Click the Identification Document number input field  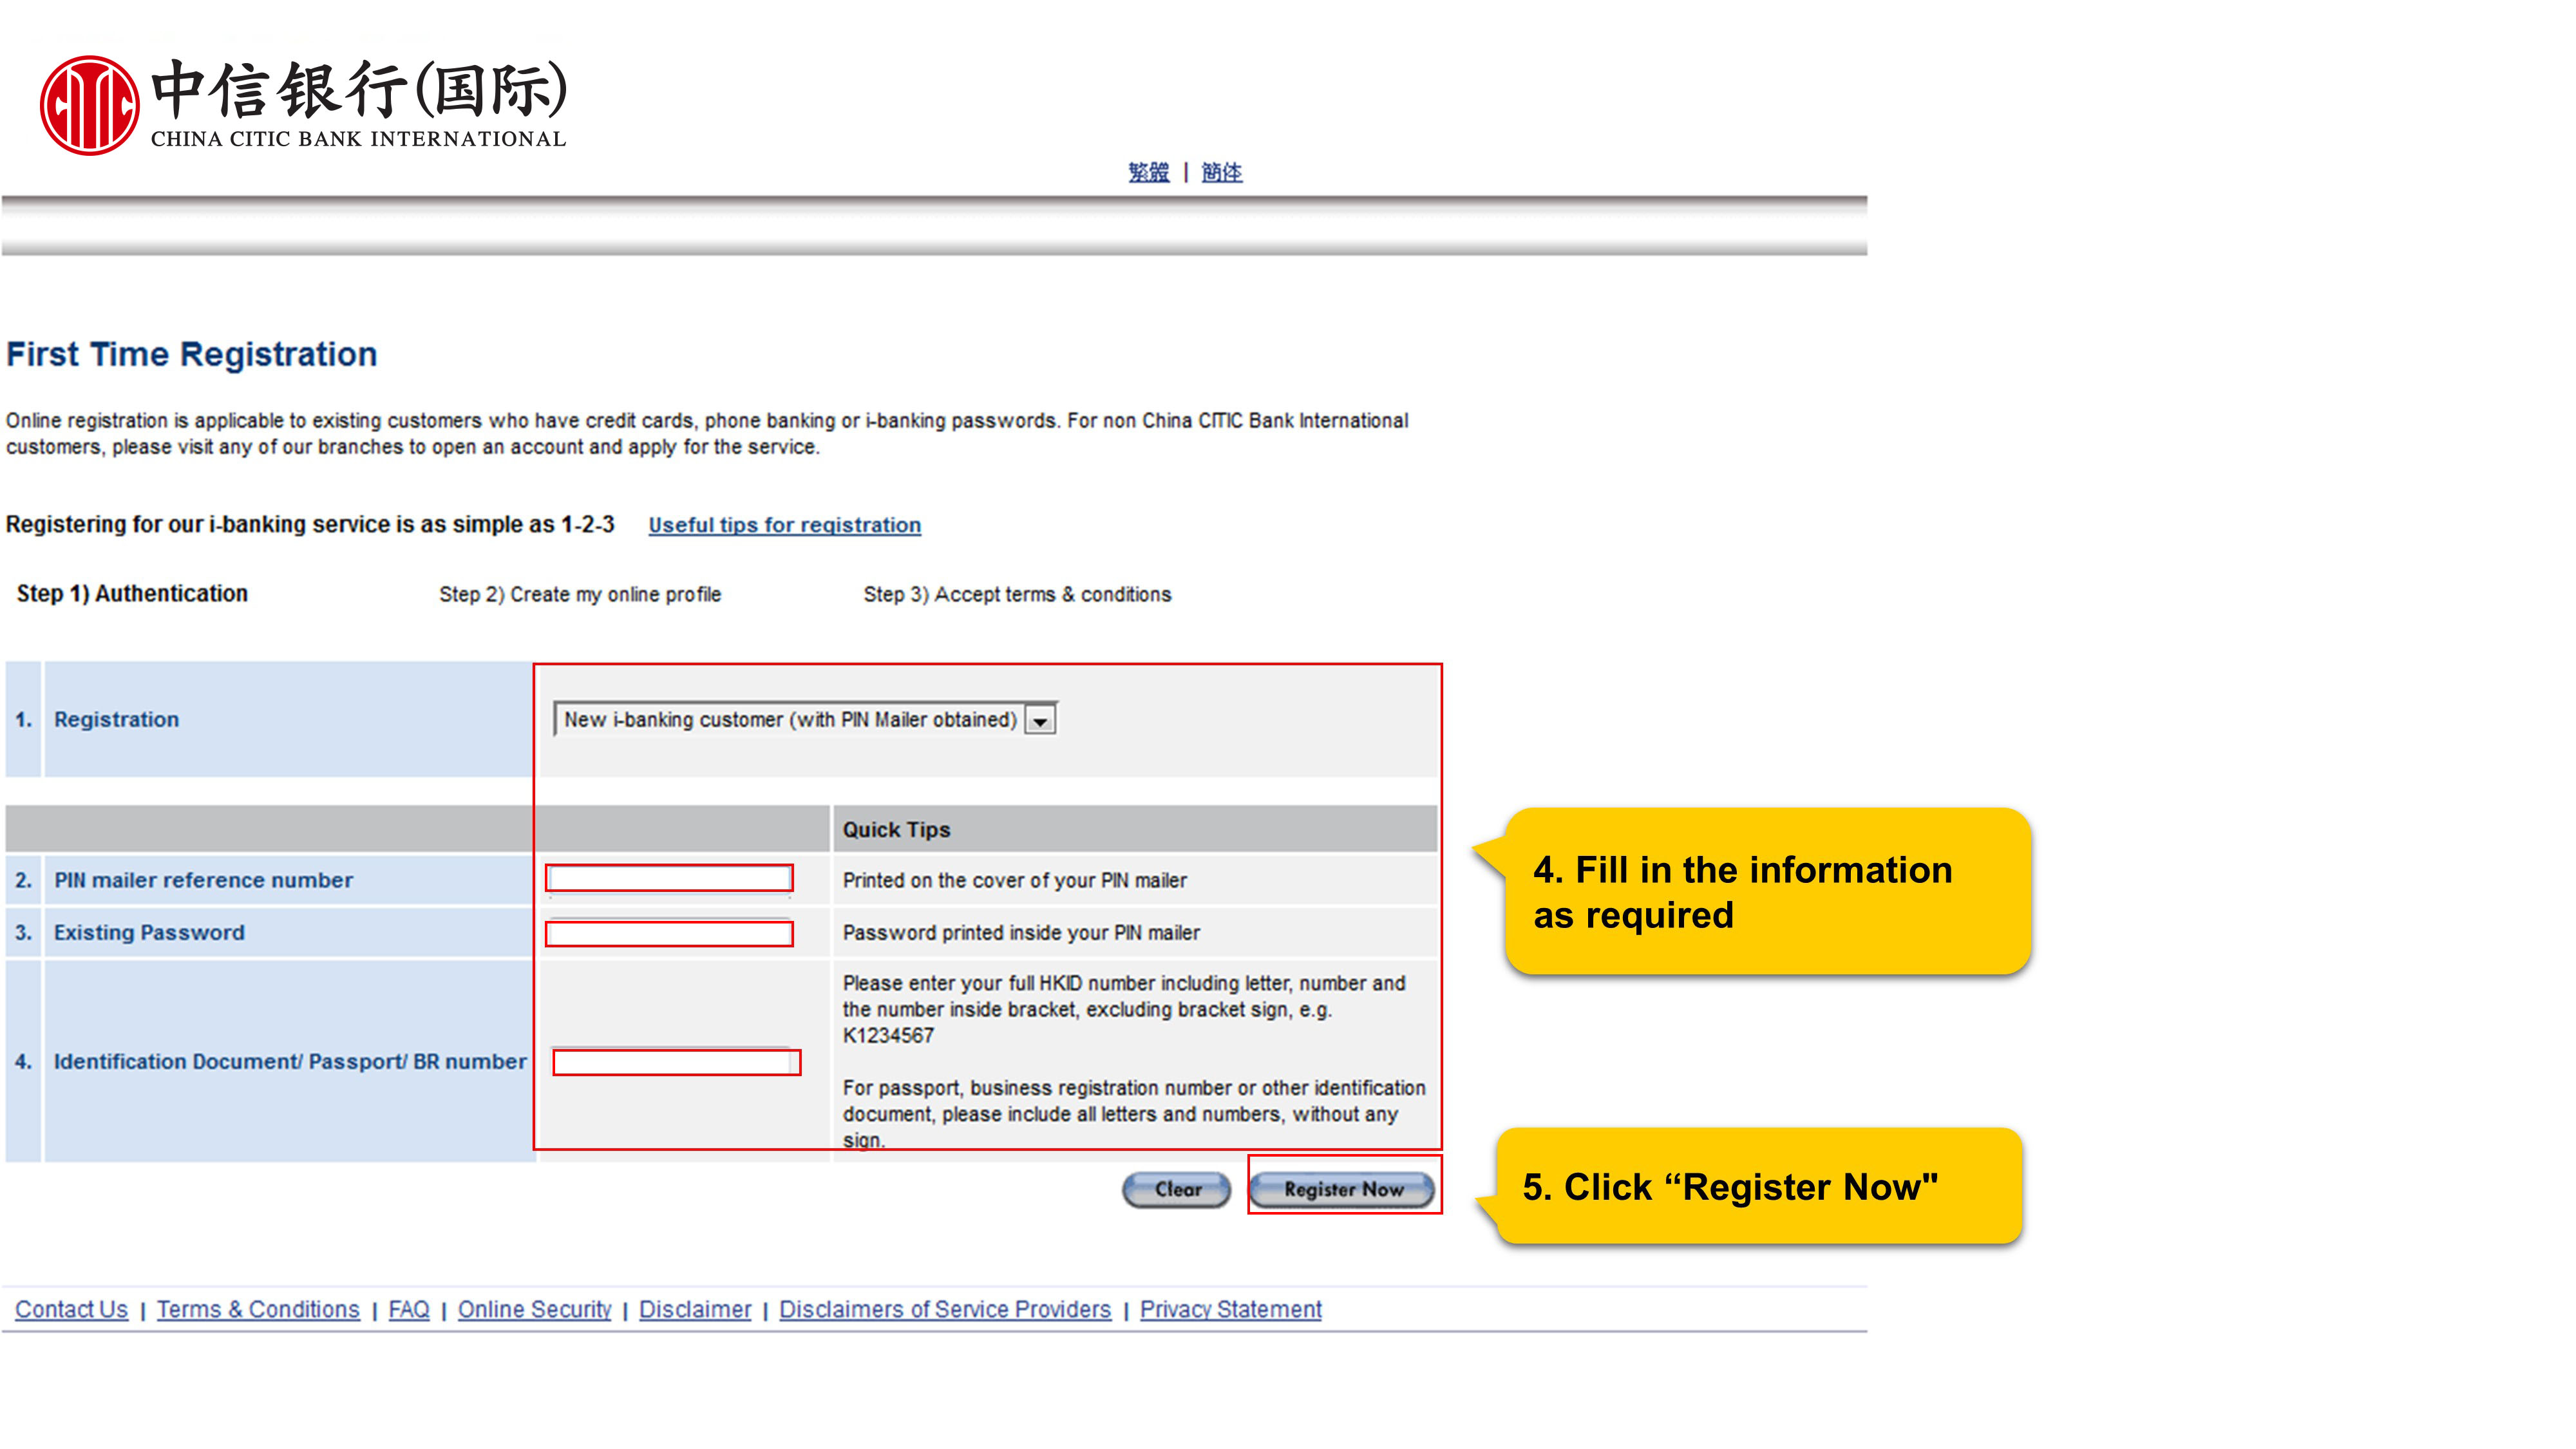pos(676,1060)
